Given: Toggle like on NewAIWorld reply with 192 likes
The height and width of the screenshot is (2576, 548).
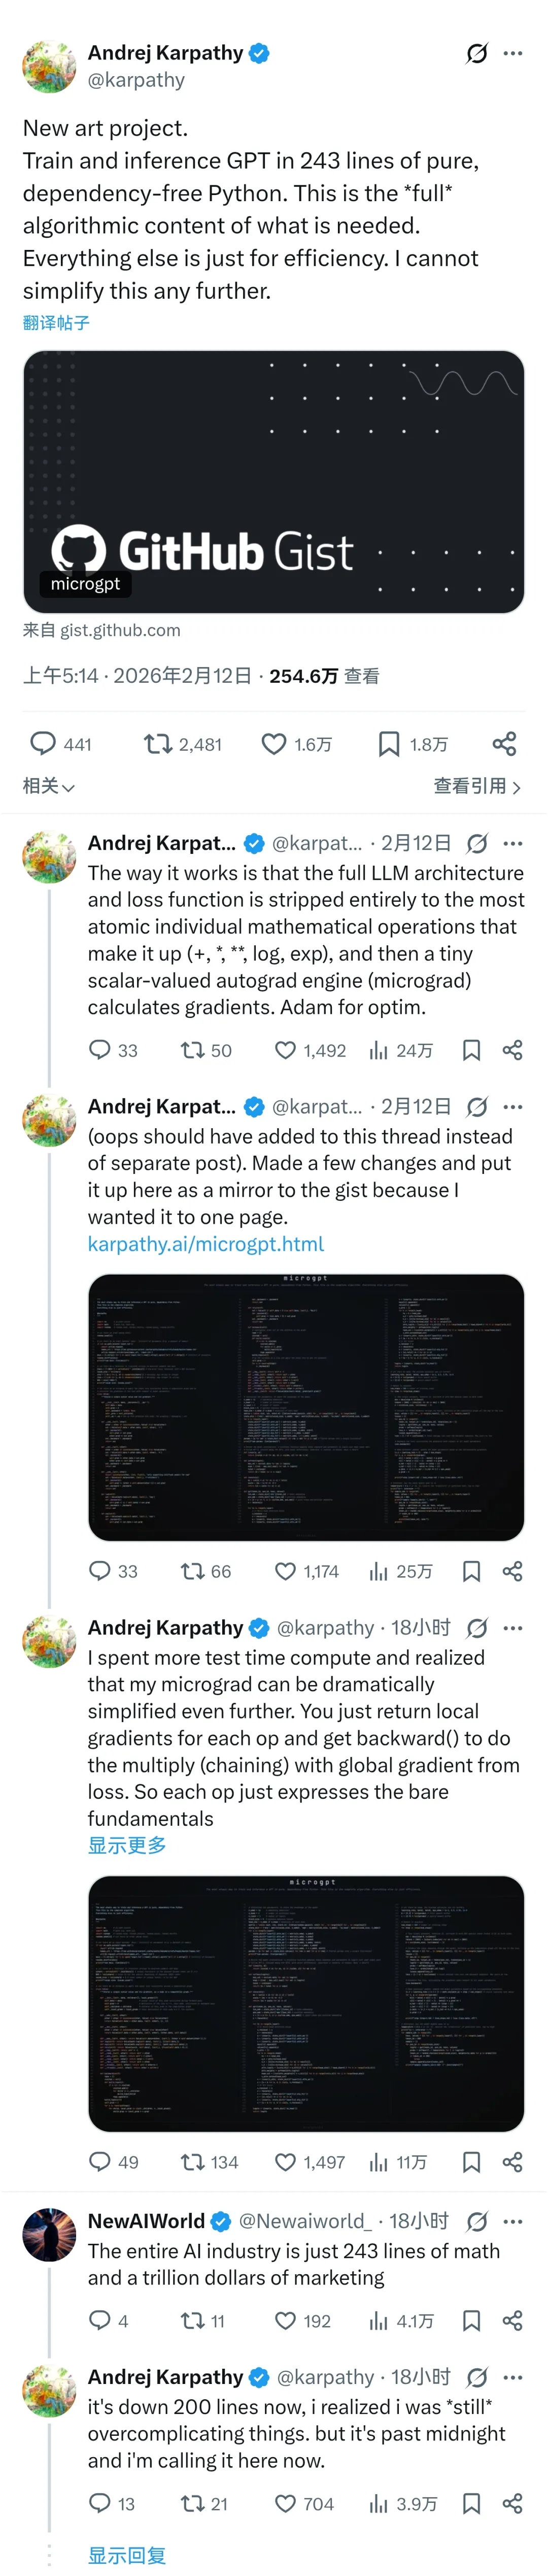Looking at the screenshot, I should tap(286, 2320).
